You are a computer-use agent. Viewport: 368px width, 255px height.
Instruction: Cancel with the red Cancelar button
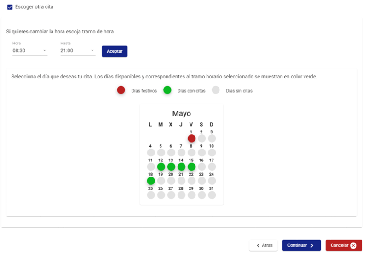(344, 245)
